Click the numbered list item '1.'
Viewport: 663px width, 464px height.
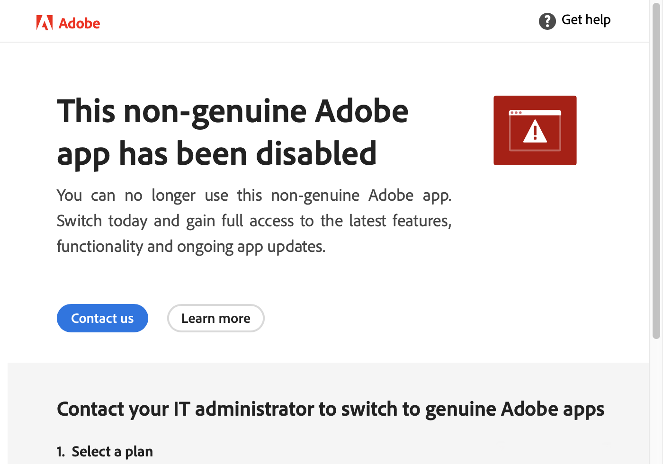click(x=60, y=451)
